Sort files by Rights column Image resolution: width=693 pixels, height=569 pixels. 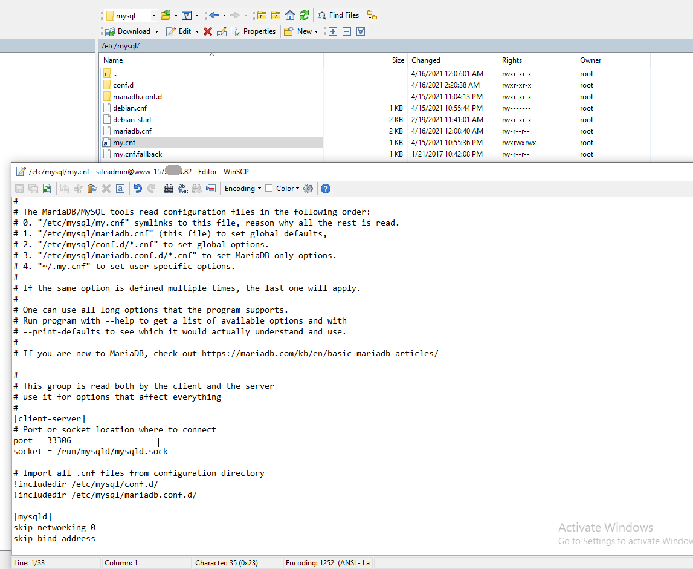[x=537, y=60]
